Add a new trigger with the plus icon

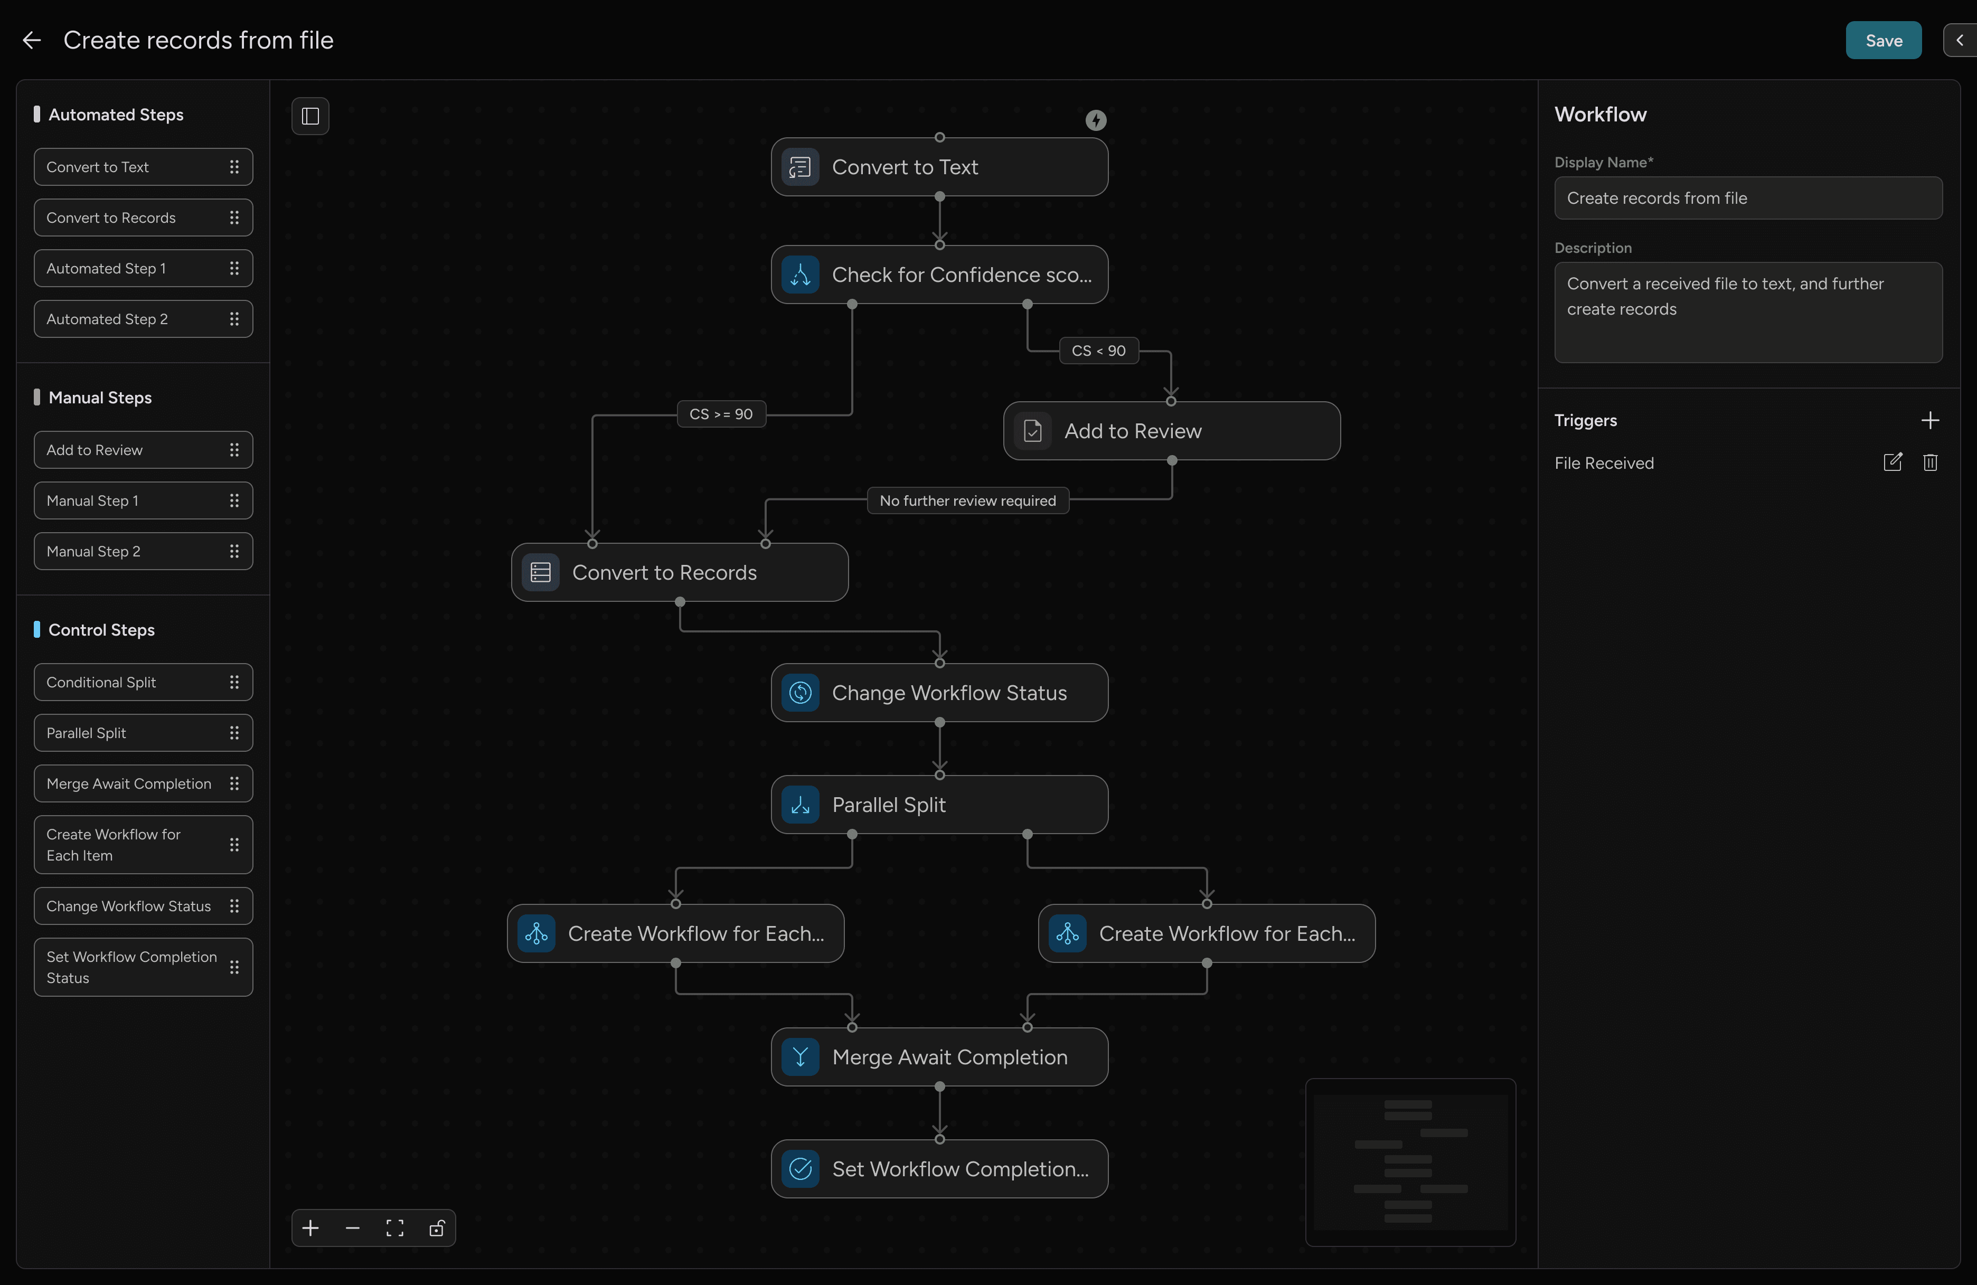point(1931,420)
